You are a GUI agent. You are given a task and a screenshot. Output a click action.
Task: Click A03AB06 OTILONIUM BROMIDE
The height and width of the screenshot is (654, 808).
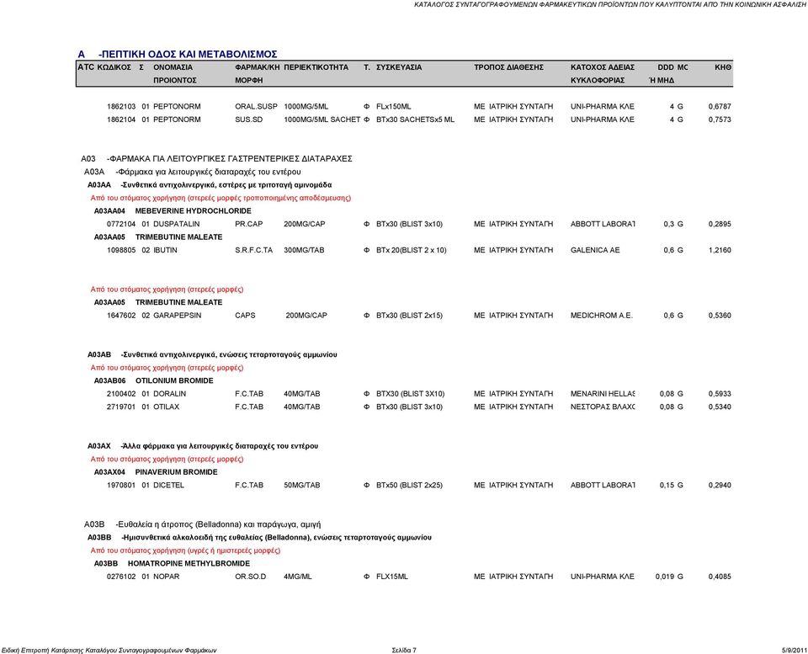[x=153, y=380]
